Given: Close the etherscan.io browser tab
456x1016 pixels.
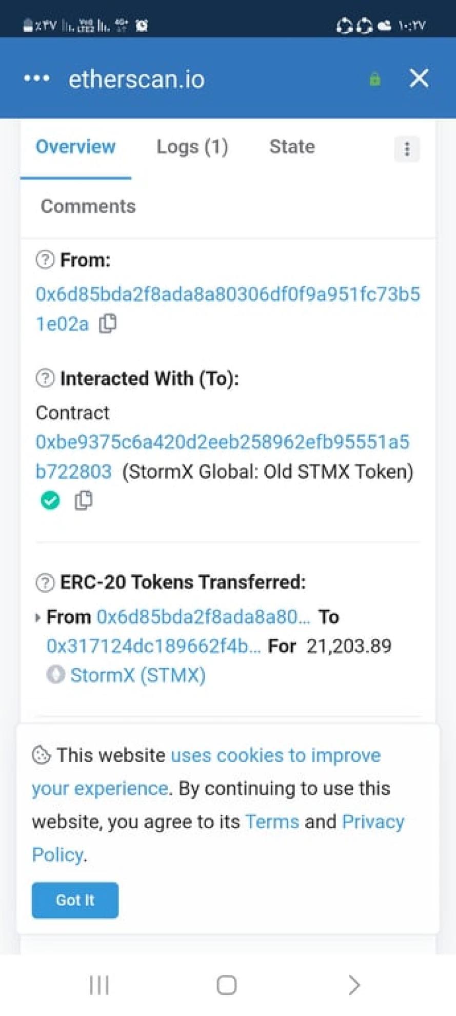Looking at the screenshot, I should click(419, 79).
